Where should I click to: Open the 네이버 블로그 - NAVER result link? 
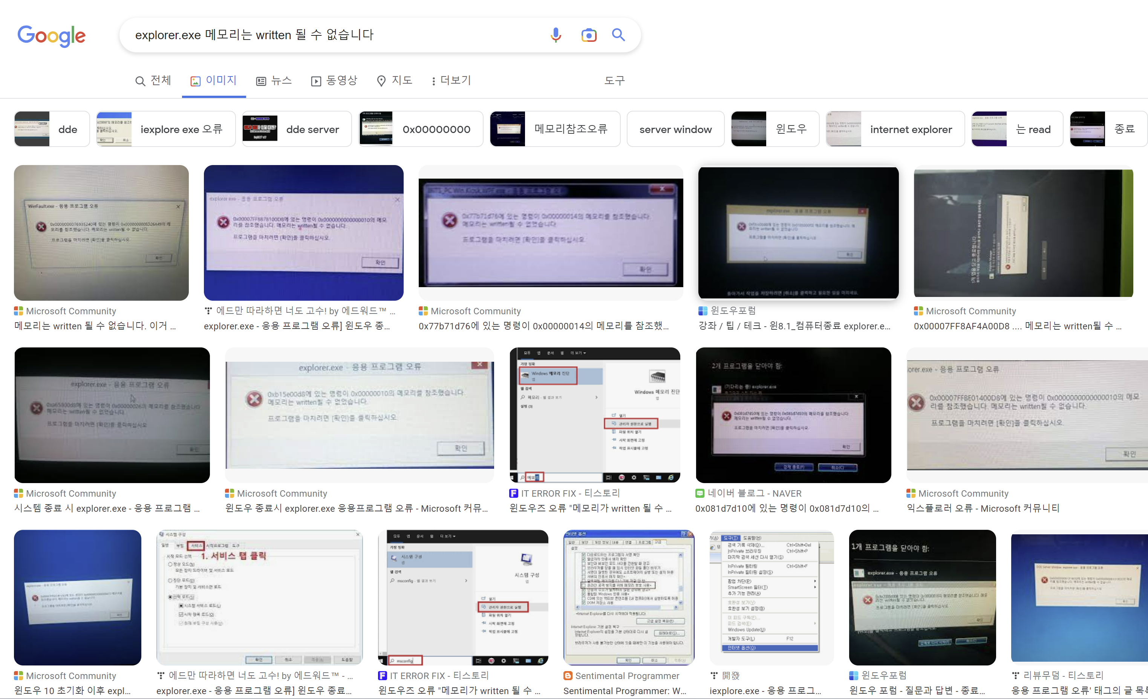tap(754, 493)
